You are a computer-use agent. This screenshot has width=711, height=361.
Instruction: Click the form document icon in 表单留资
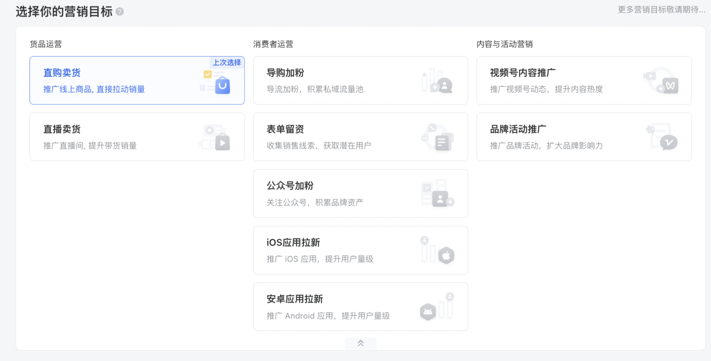(x=442, y=142)
